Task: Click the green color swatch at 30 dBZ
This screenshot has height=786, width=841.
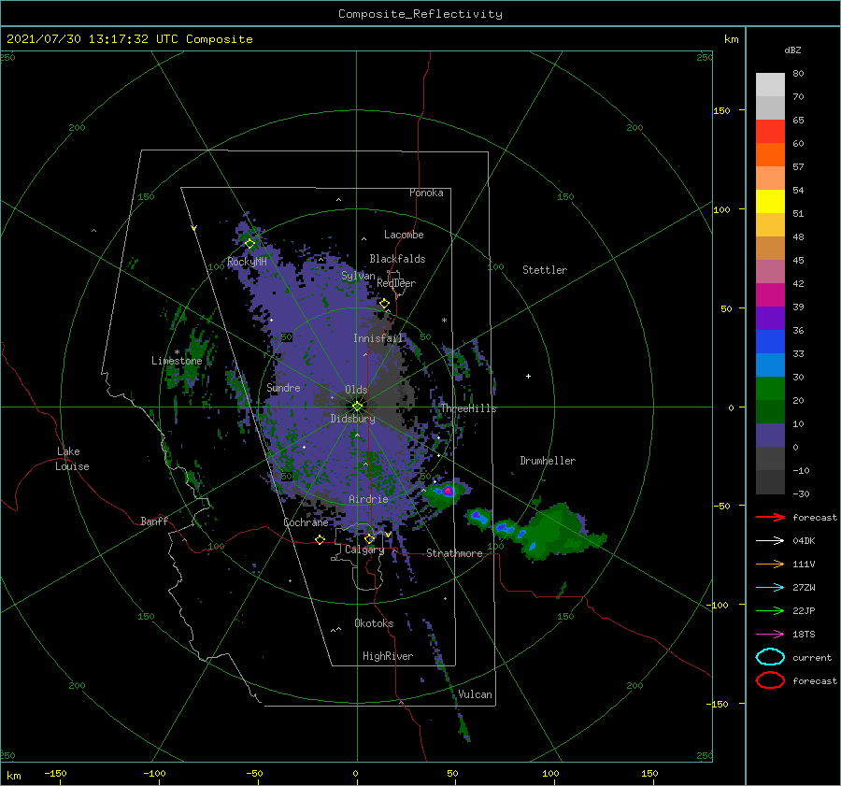Action: point(770,388)
